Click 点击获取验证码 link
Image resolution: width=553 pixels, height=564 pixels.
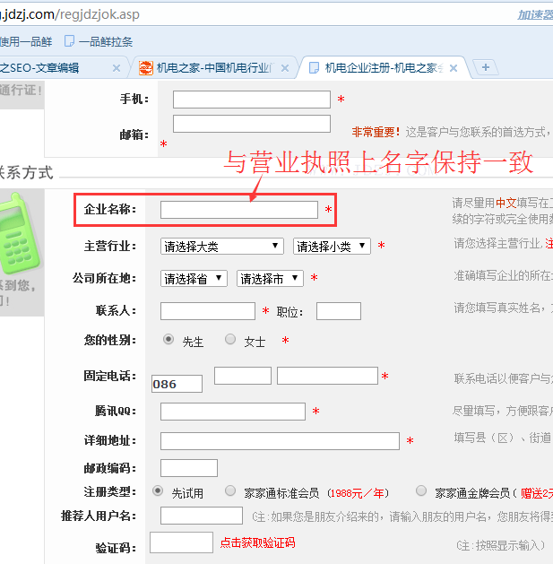(x=257, y=543)
